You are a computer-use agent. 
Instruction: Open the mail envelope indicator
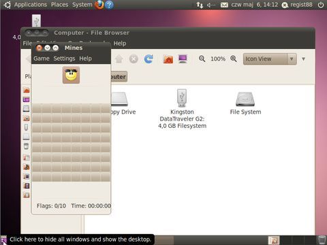(224, 5)
